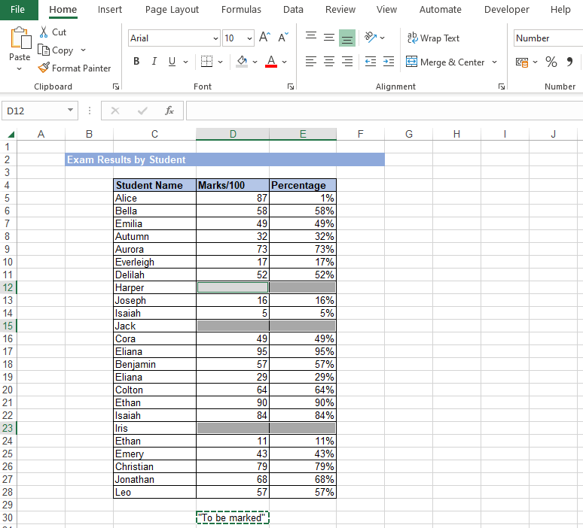
Task: Click the Increase Indent icon
Action: pos(388,62)
